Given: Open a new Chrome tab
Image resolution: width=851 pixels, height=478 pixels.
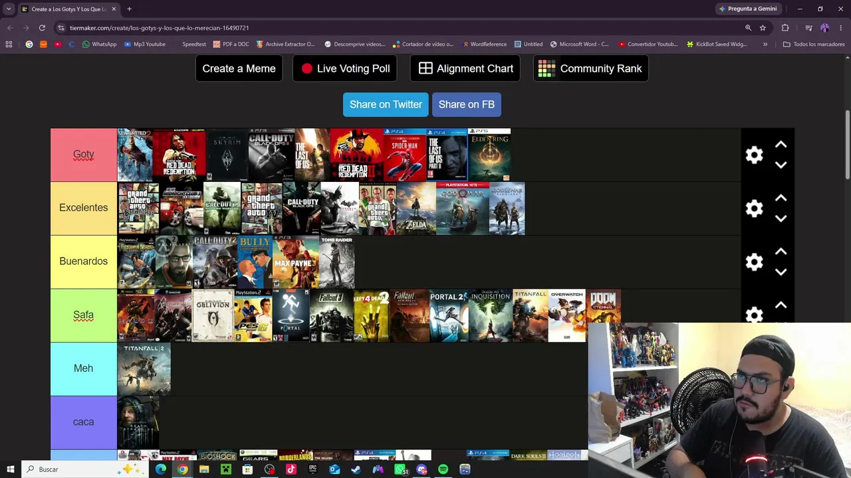Looking at the screenshot, I should click(x=129, y=9).
